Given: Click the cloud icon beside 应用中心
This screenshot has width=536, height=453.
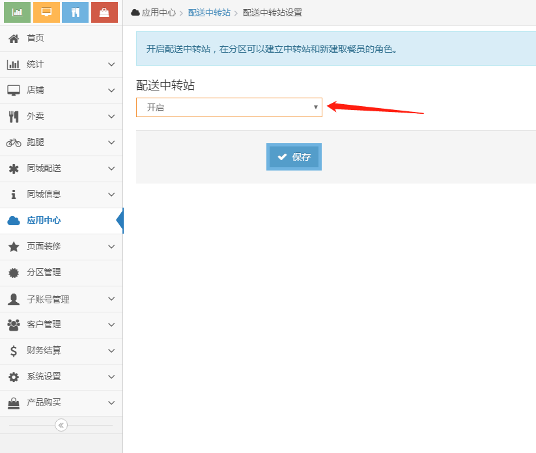Looking at the screenshot, I should pos(14,221).
